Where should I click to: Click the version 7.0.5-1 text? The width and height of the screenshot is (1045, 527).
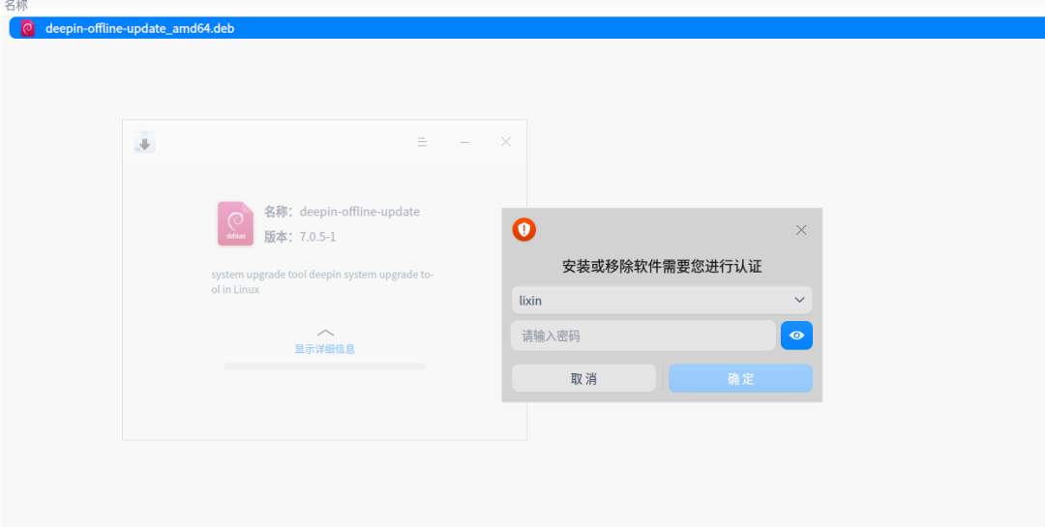pyautogui.click(x=318, y=237)
